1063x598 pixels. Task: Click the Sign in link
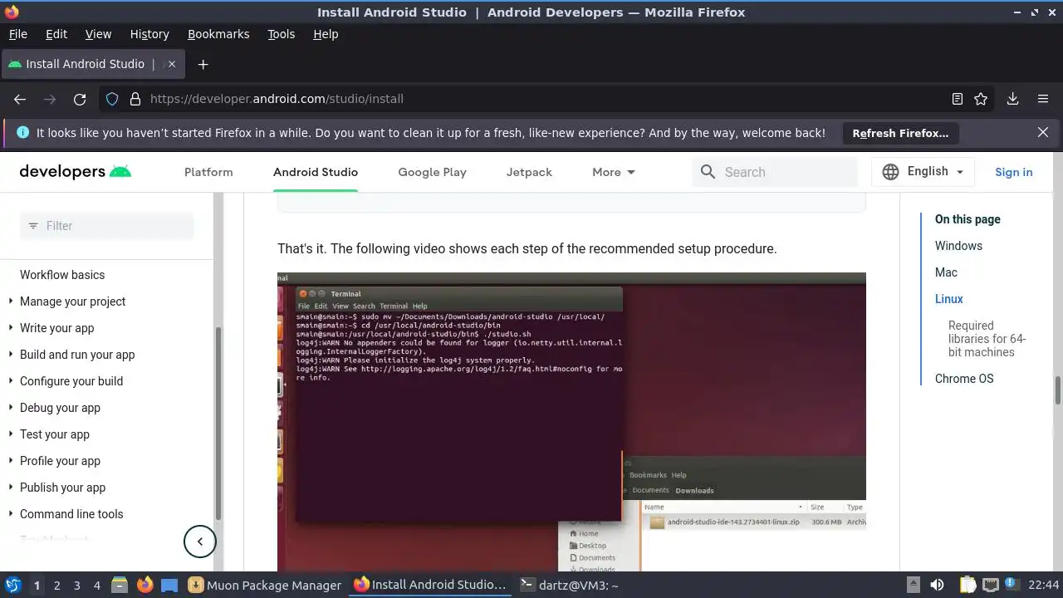pyautogui.click(x=1014, y=172)
